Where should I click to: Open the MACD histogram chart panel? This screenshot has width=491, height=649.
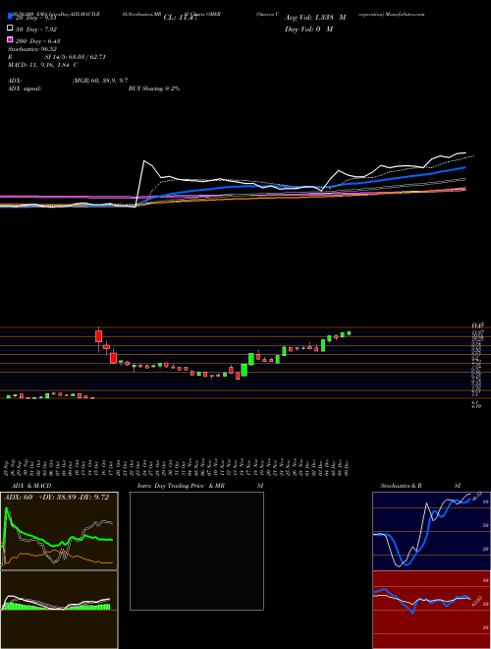(59, 610)
